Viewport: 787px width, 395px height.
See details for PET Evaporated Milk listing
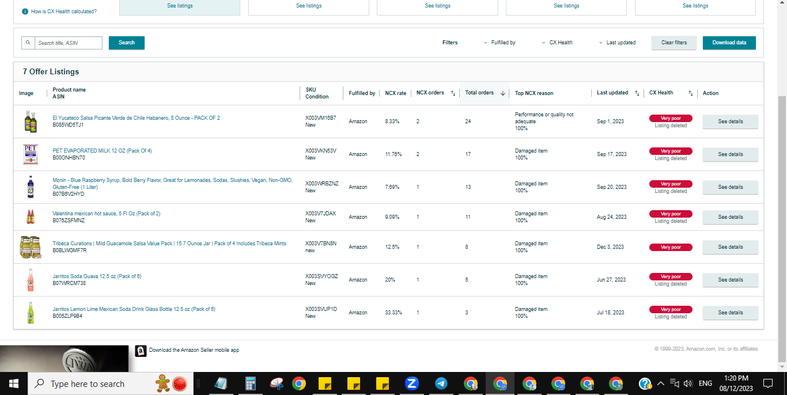point(731,154)
